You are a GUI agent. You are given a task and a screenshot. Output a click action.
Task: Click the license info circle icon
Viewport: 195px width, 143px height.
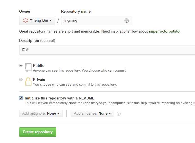point(119,114)
